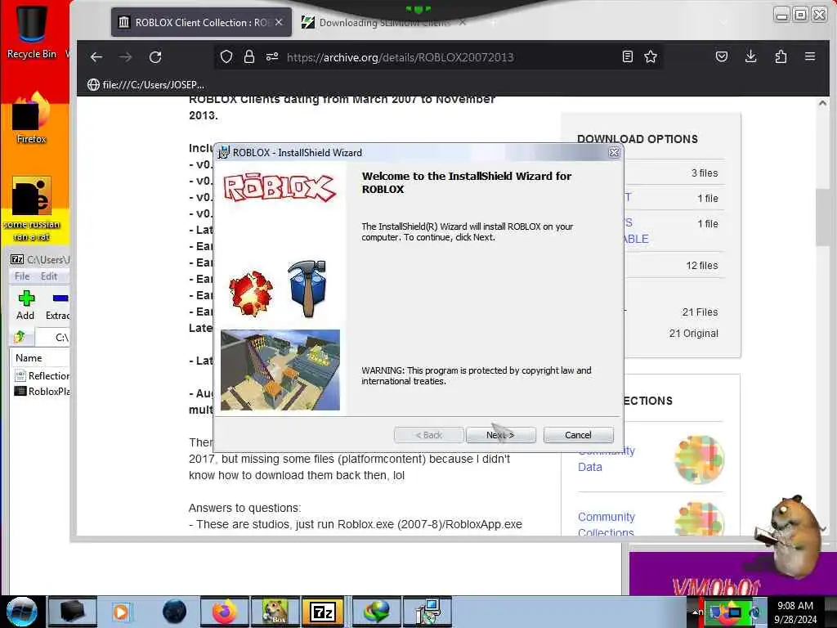Close the InstallShield Wizard with X icon
The image size is (837, 628).
[614, 153]
